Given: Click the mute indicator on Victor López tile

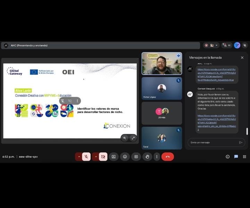Looking at the screenshot, I should point(178,81).
